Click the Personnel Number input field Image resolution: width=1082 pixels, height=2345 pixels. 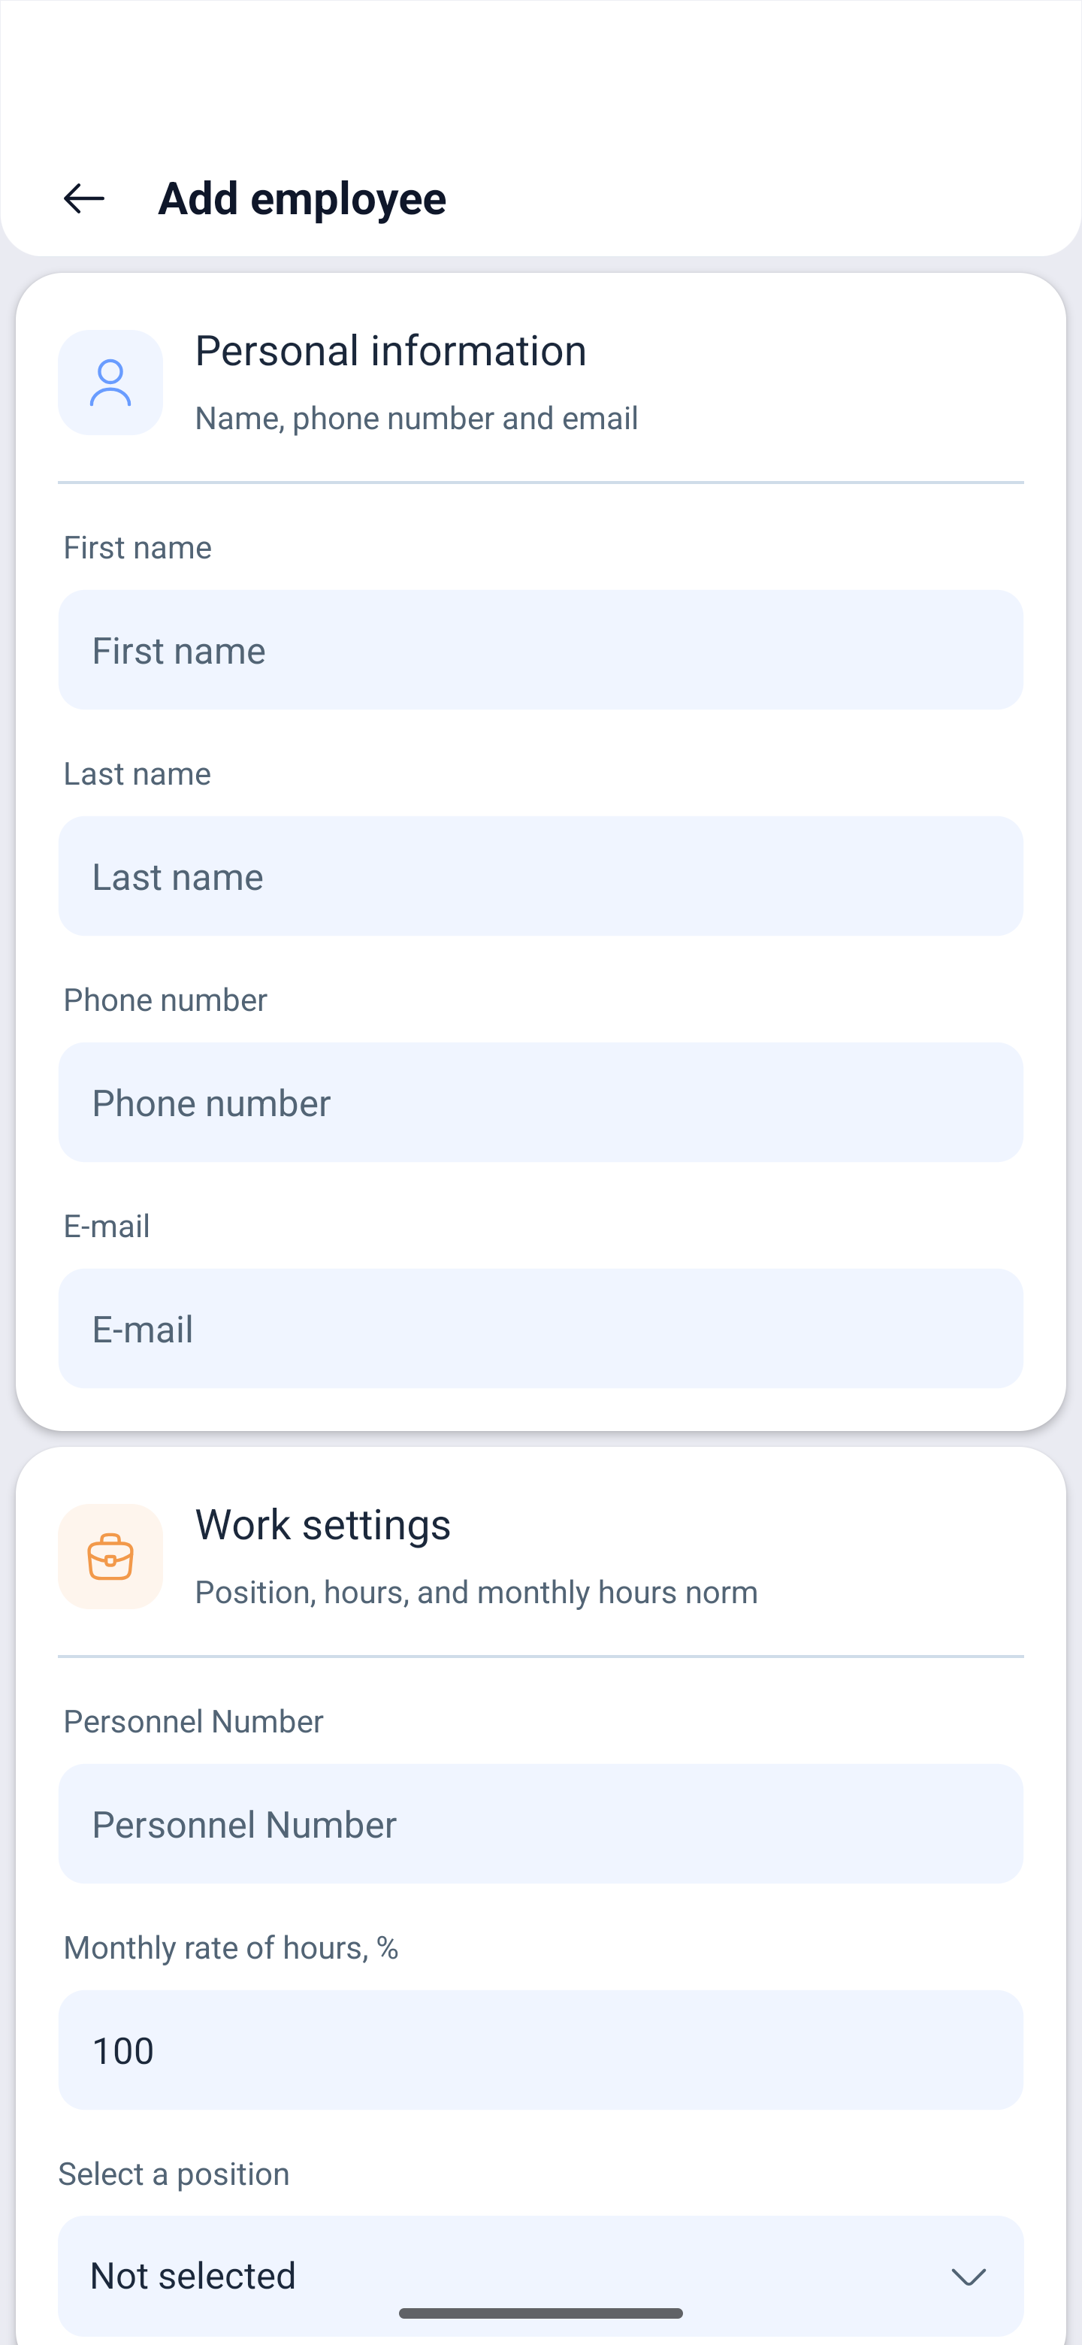point(540,1823)
